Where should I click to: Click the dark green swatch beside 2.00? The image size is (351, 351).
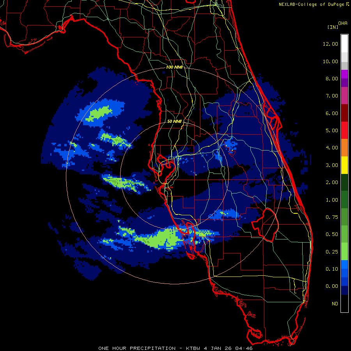click(x=344, y=183)
